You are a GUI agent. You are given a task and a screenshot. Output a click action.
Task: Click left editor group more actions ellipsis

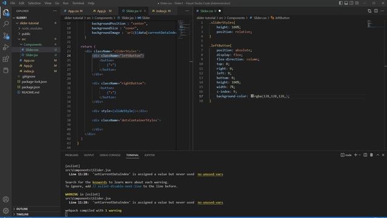click(x=187, y=11)
